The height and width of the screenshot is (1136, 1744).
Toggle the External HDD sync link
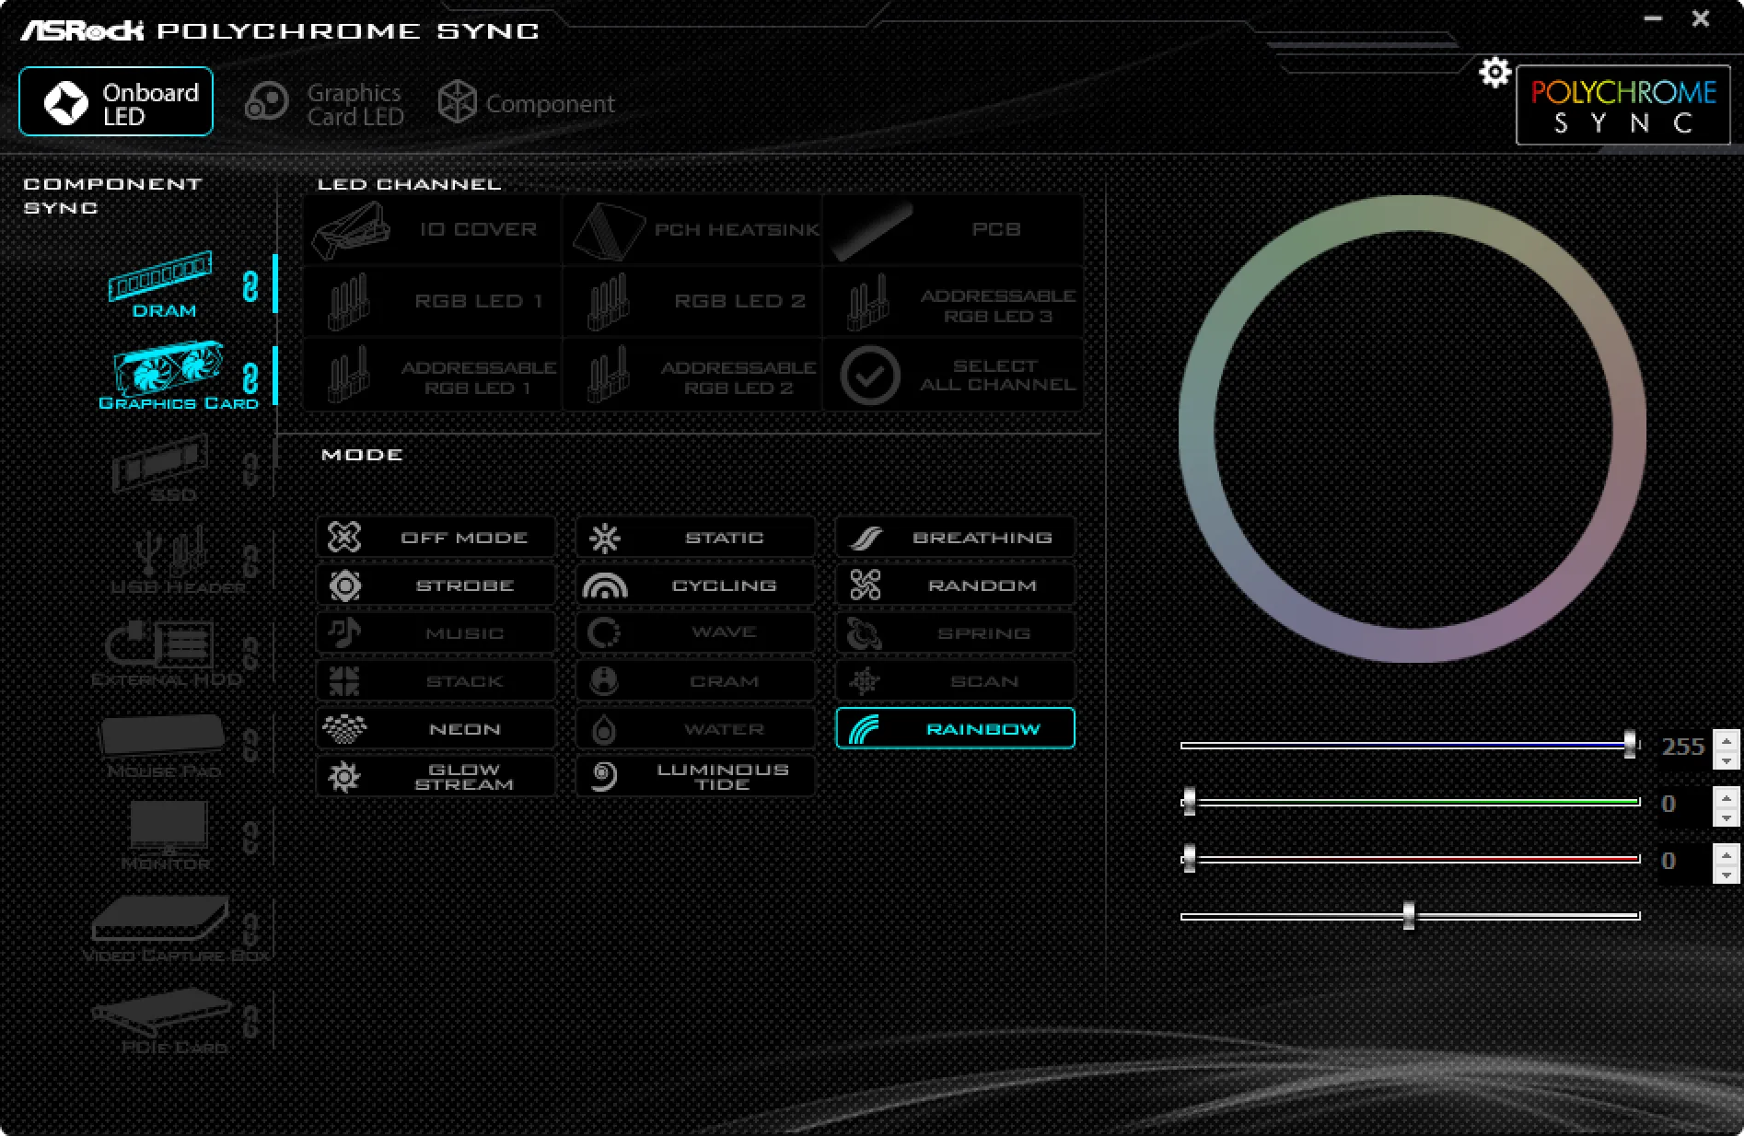[250, 654]
